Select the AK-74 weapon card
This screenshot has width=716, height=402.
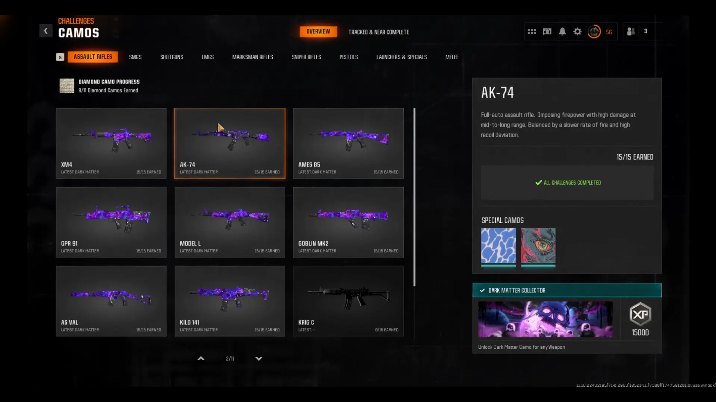tap(230, 143)
